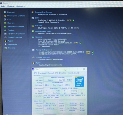The width and height of the screenshot is (123, 115).
Task: Click the Периферія sidebar icon
Action: [6, 45]
